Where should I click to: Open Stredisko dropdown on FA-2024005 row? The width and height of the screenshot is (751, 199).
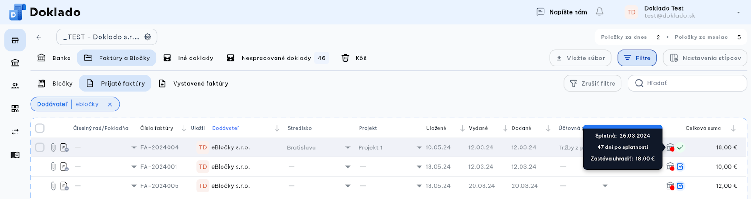click(x=348, y=186)
